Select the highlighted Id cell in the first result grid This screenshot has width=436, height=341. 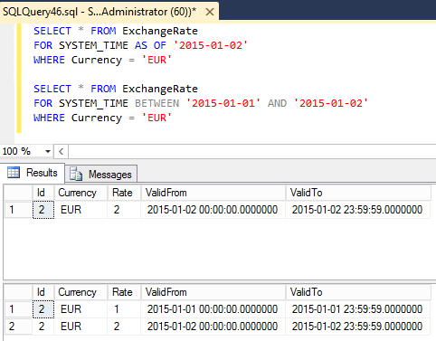coord(43,210)
